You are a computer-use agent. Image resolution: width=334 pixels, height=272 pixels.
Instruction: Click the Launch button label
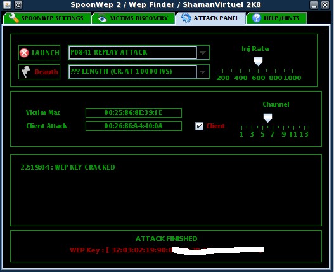point(46,53)
